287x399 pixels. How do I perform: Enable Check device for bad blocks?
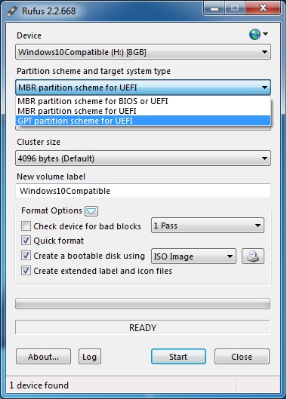(26, 226)
